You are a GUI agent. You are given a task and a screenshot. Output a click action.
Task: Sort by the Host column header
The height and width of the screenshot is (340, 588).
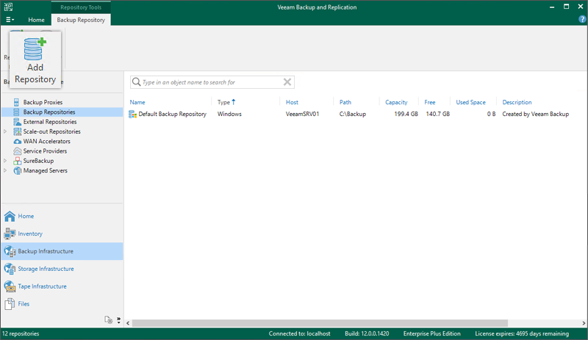pos(292,102)
